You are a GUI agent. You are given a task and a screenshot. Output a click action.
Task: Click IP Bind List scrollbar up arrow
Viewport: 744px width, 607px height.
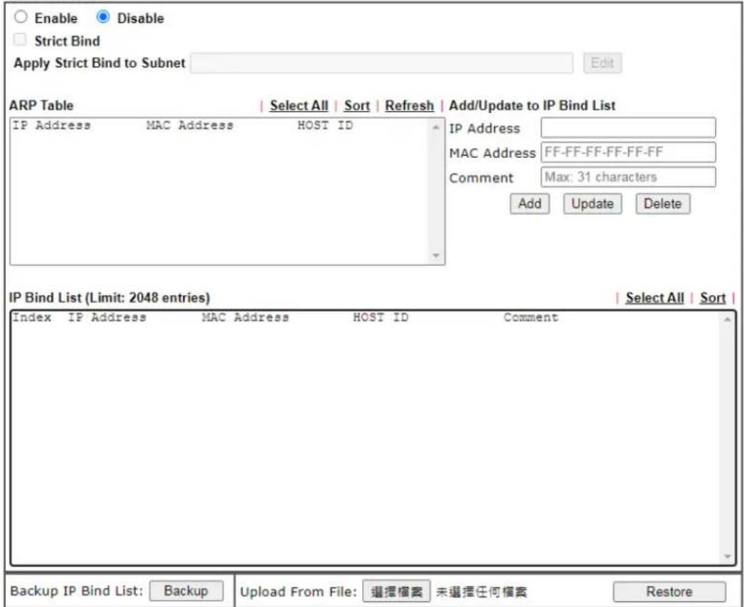726,319
